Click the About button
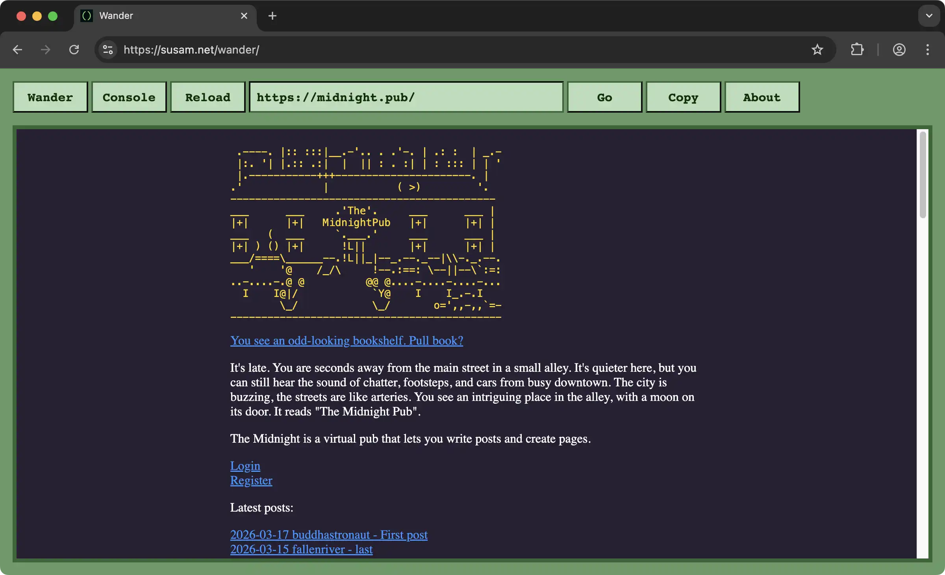This screenshot has height=575, width=945. click(762, 97)
